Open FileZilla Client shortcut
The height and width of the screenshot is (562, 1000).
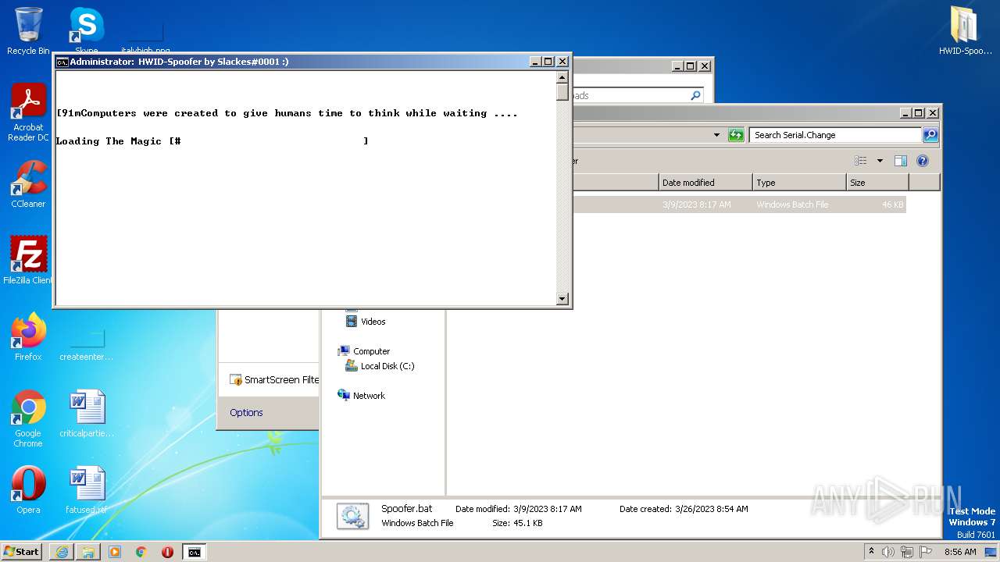28,260
